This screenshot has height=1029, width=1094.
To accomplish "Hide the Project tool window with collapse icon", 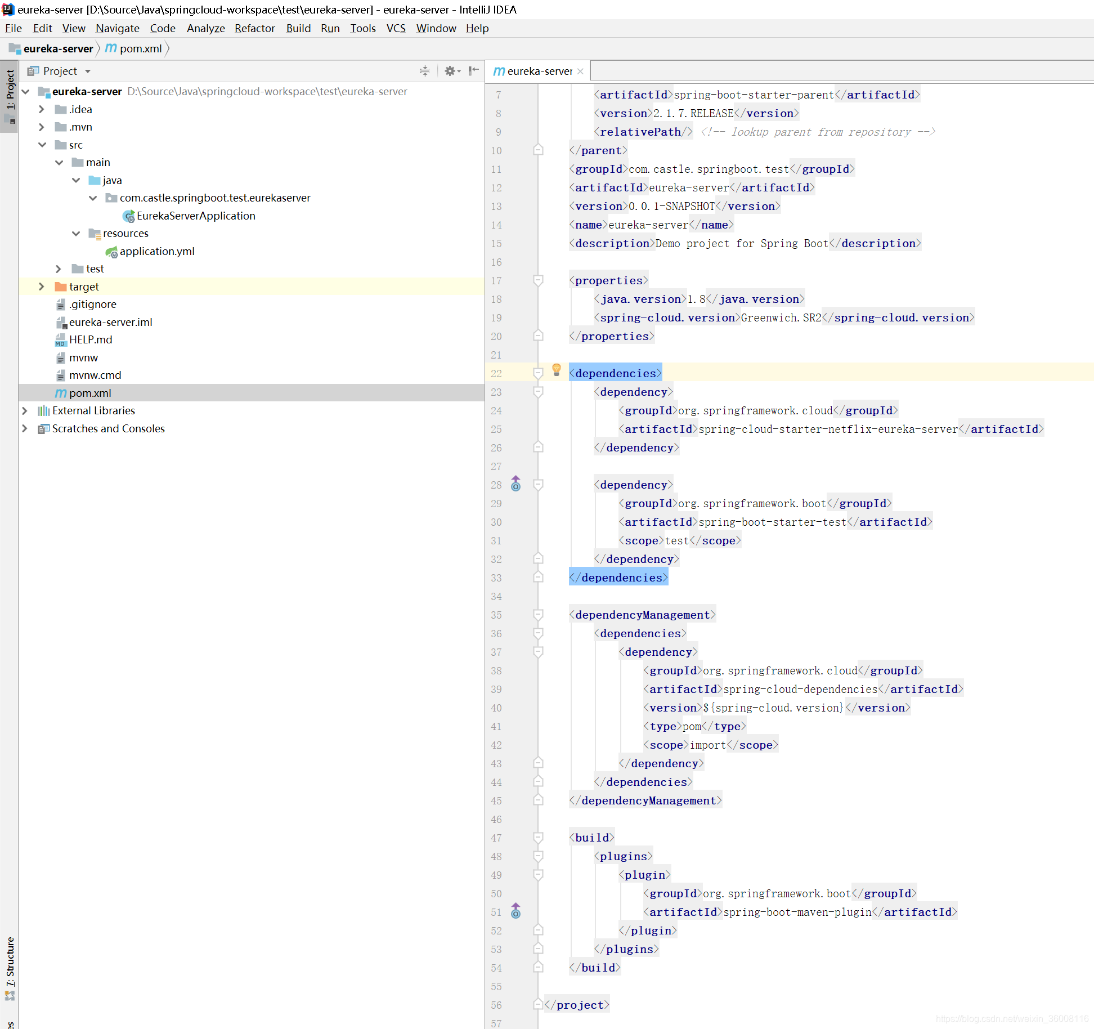I will click(474, 71).
